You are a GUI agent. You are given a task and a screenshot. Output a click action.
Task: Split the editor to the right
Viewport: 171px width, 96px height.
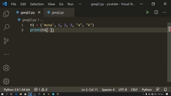156,12
